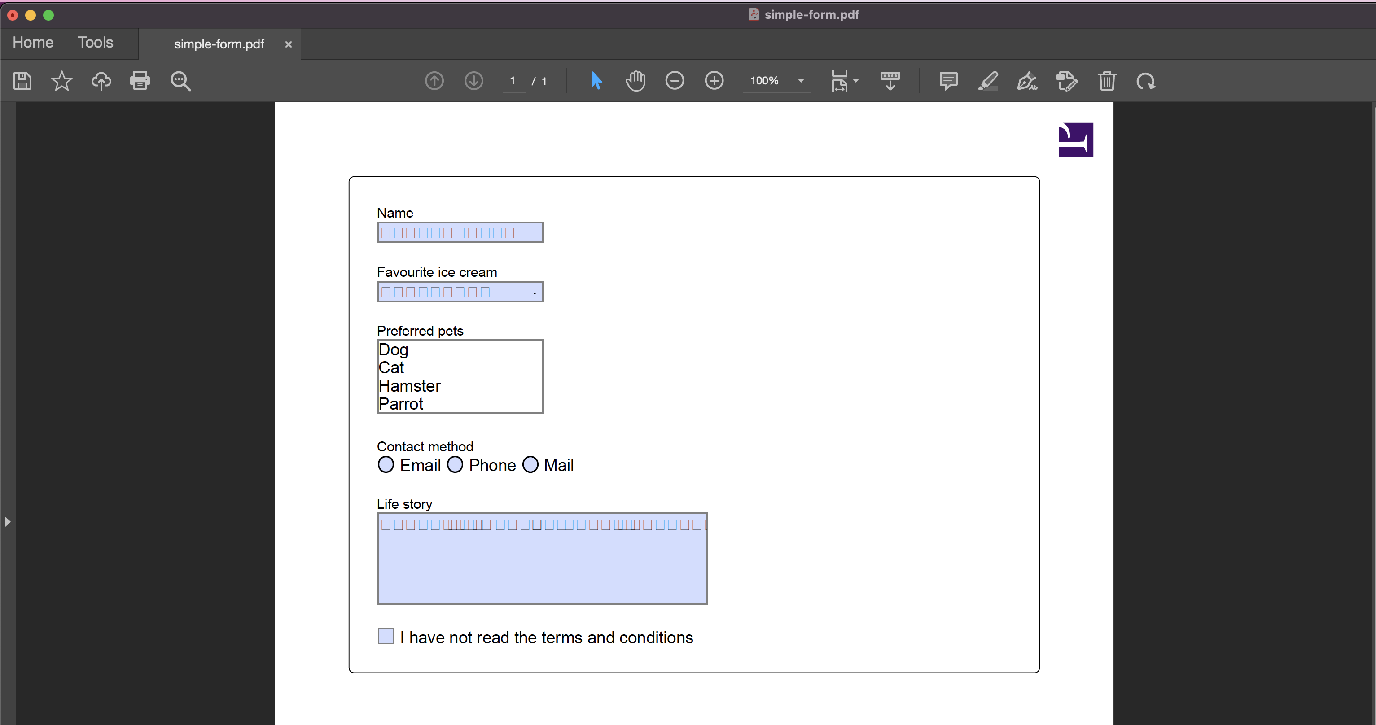Click the Save file icon
Image resolution: width=1376 pixels, height=725 pixels.
point(22,81)
